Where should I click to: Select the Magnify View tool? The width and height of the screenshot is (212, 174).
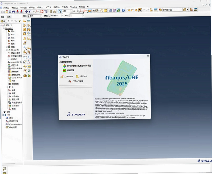tap(34, 12)
